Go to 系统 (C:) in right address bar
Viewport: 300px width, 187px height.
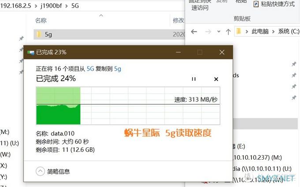[289, 31]
